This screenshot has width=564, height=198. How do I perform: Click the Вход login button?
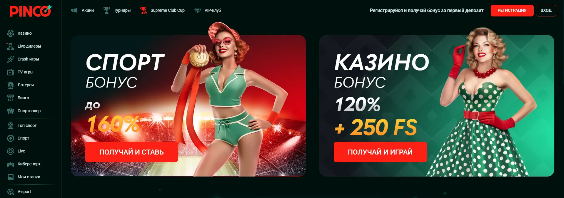pos(546,11)
